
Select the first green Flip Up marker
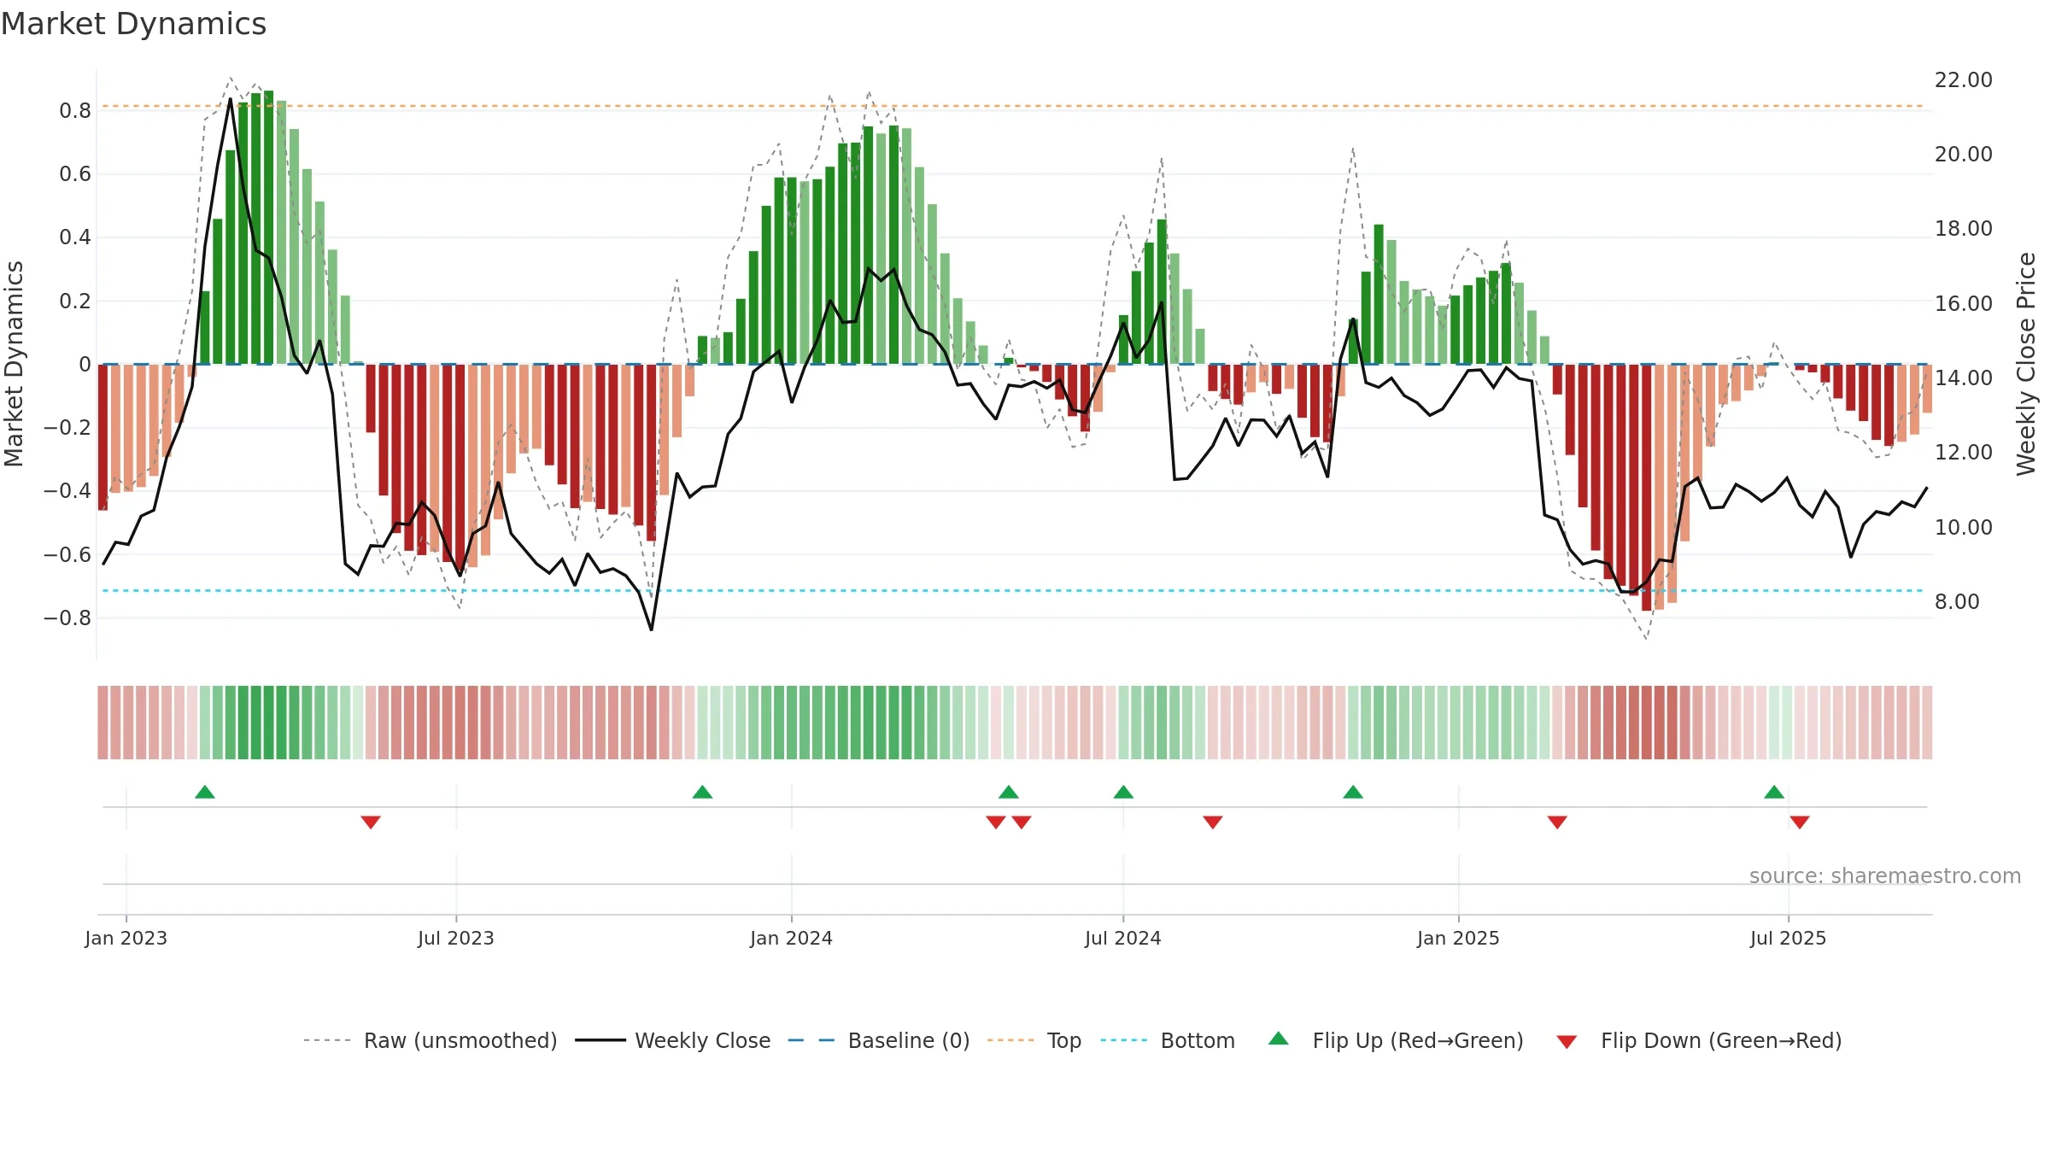[205, 792]
